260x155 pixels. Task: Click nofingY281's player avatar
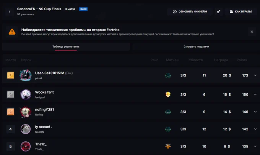(26, 112)
